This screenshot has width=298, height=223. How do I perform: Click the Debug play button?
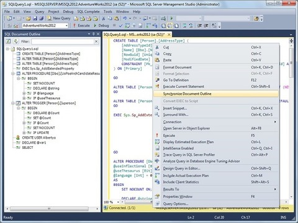point(101,25)
